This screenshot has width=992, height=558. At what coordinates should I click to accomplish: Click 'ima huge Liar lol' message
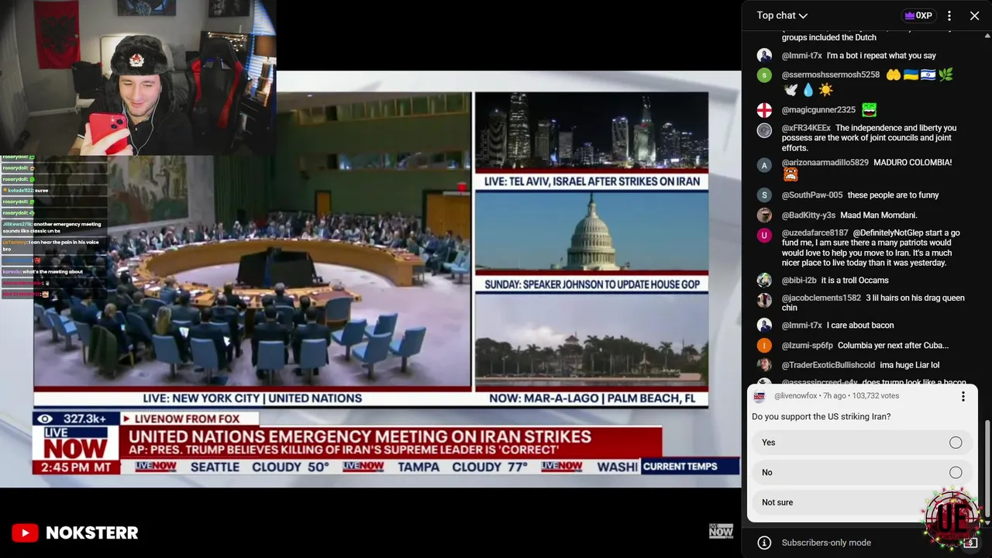(909, 365)
